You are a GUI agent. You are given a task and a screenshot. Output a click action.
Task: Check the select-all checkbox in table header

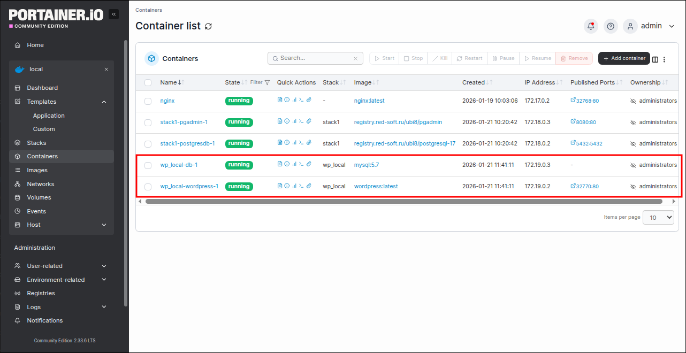148,83
